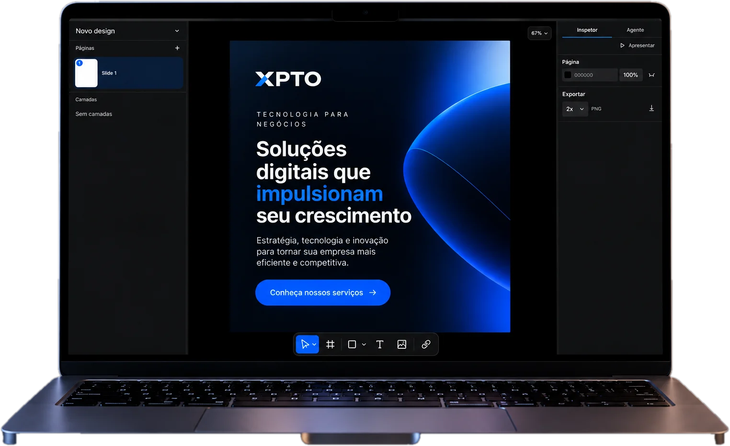Select the pointer selection tool
The height and width of the screenshot is (446, 730).
click(x=305, y=345)
